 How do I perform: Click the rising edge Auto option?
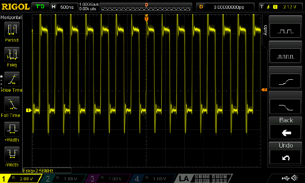coord(286,81)
